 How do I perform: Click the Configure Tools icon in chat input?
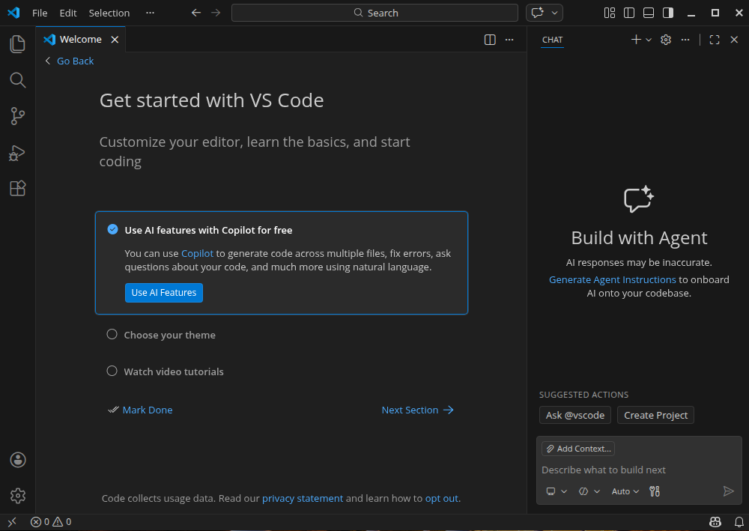pos(655,491)
